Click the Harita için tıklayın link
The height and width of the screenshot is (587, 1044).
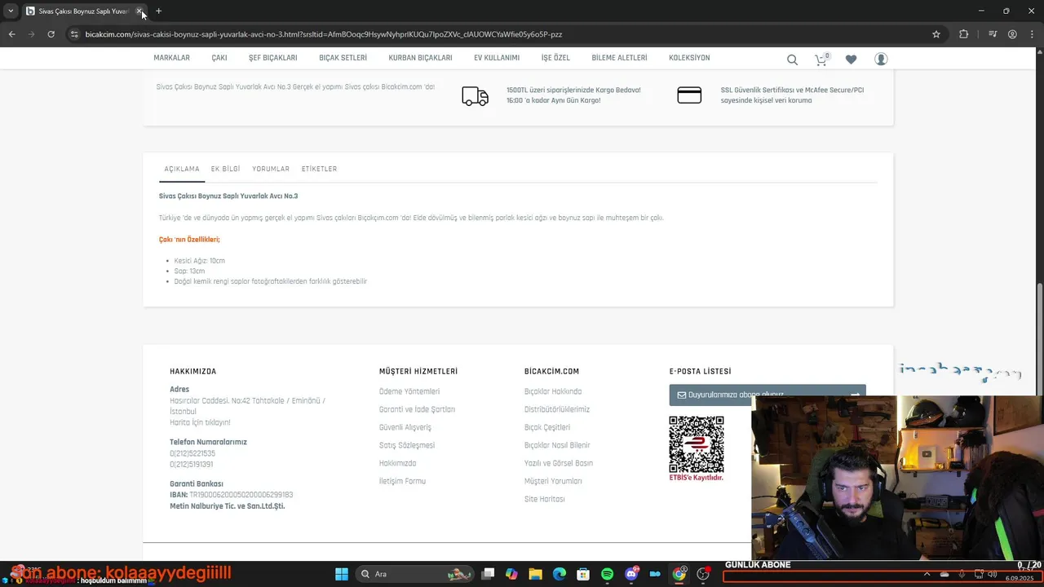tap(200, 422)
